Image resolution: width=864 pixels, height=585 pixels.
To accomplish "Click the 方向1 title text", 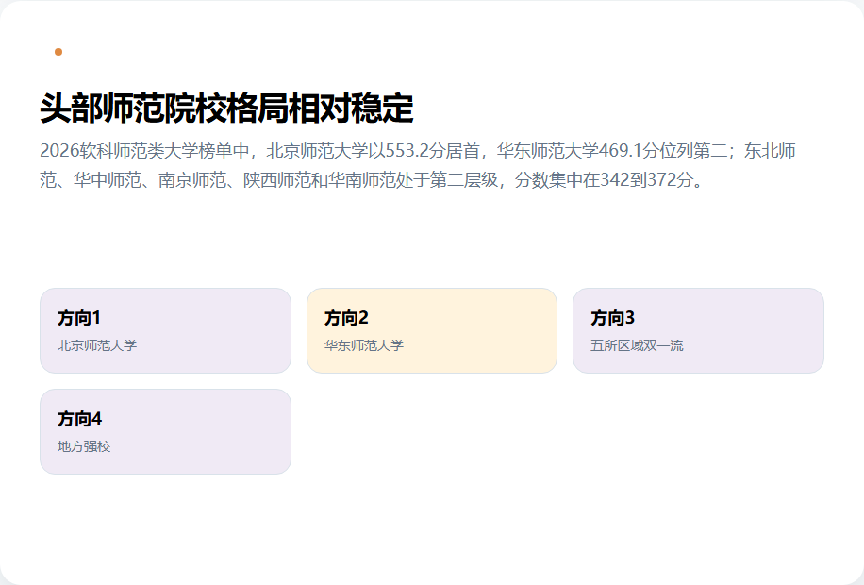I will [x=79, y=318].
